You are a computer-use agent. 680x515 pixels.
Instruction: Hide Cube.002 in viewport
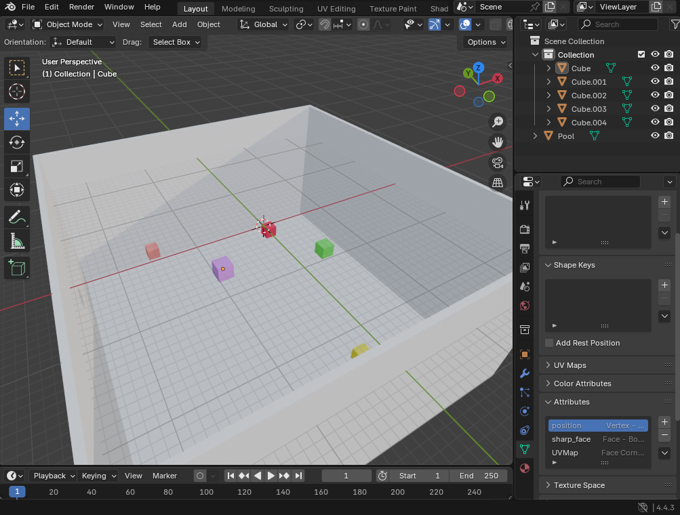655,96
